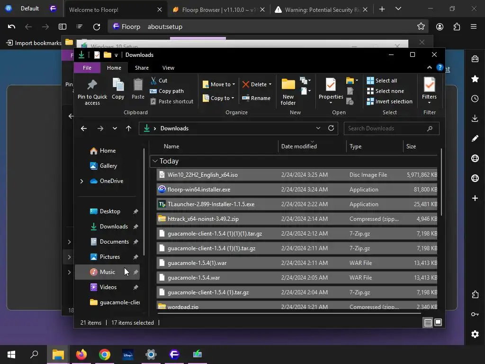Click Copy path in Clipboard group
The image size is (485, 364).
tap(167, 91)
